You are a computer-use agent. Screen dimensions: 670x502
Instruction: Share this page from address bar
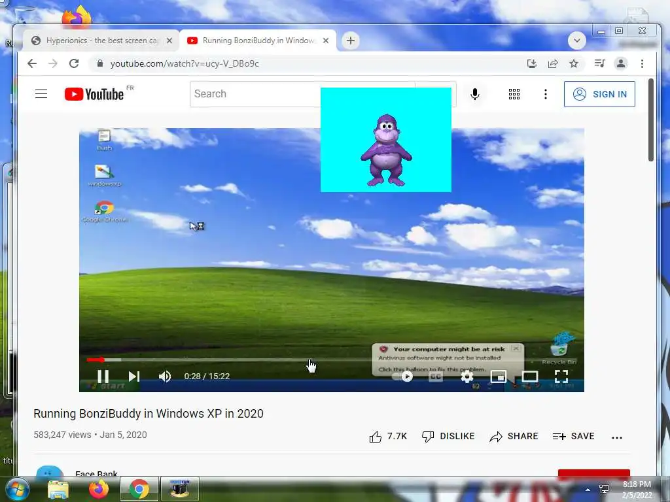pyautogui.click(x=553, y=63)
